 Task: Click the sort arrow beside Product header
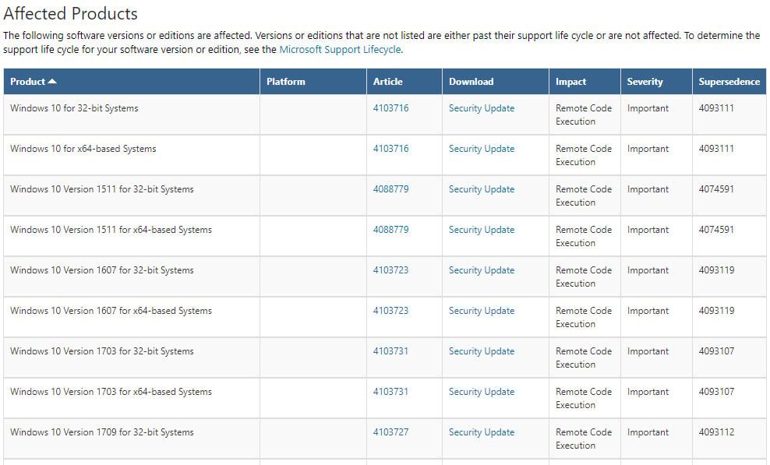tap(52, 82)
